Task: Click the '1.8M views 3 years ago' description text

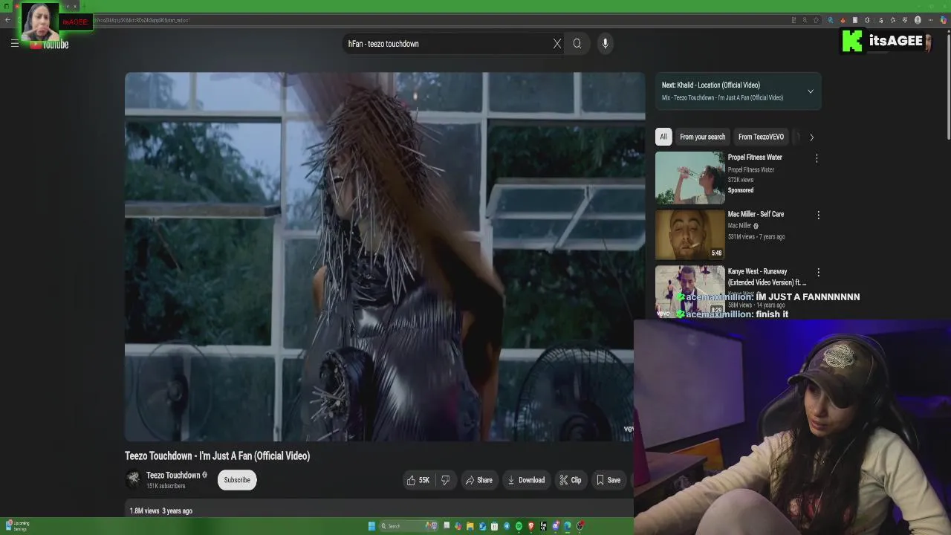Action: click(x=161, y=510)
